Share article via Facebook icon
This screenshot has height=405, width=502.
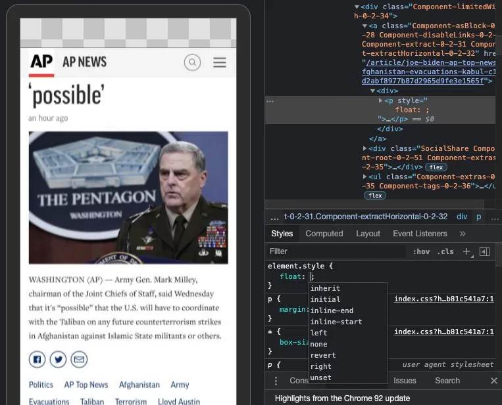[x=37, y=359]
